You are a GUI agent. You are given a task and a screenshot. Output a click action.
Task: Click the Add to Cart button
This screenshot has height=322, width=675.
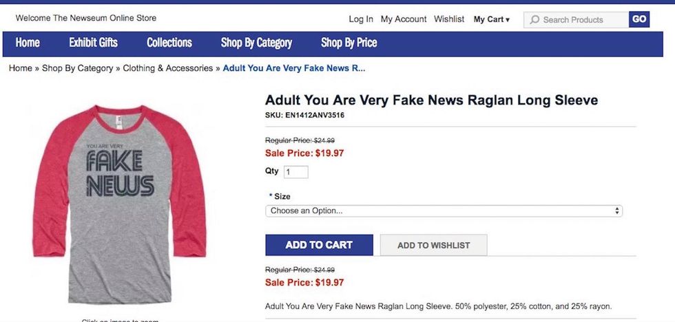click(319, 245)
